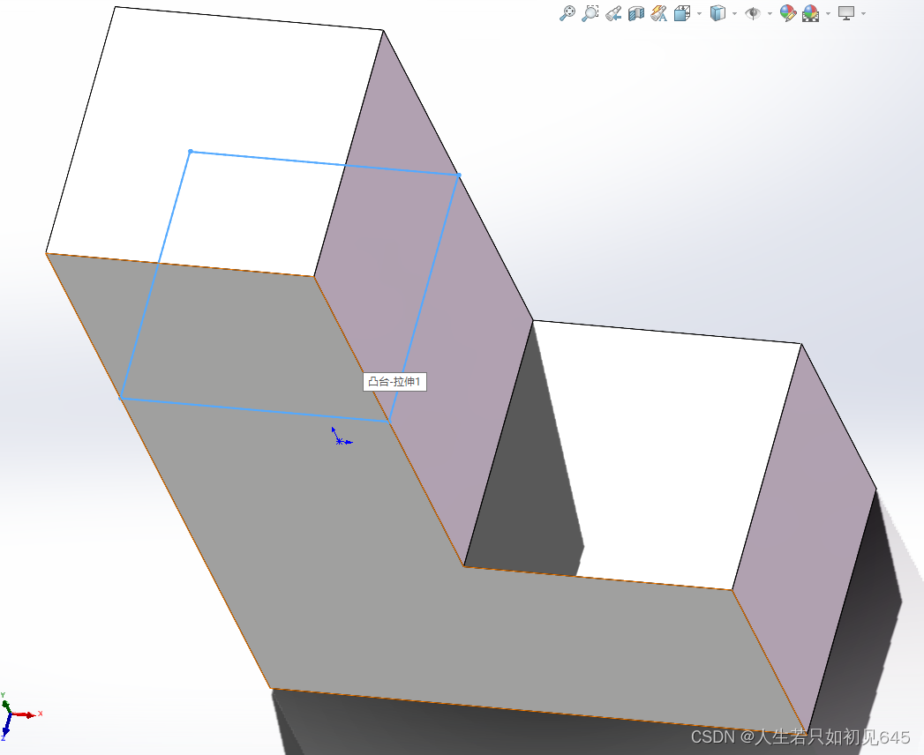Click the View Settings monitor icon
The width and height of the screenshot is (924, 755).
pyautogui.click(x=846, y=13)
